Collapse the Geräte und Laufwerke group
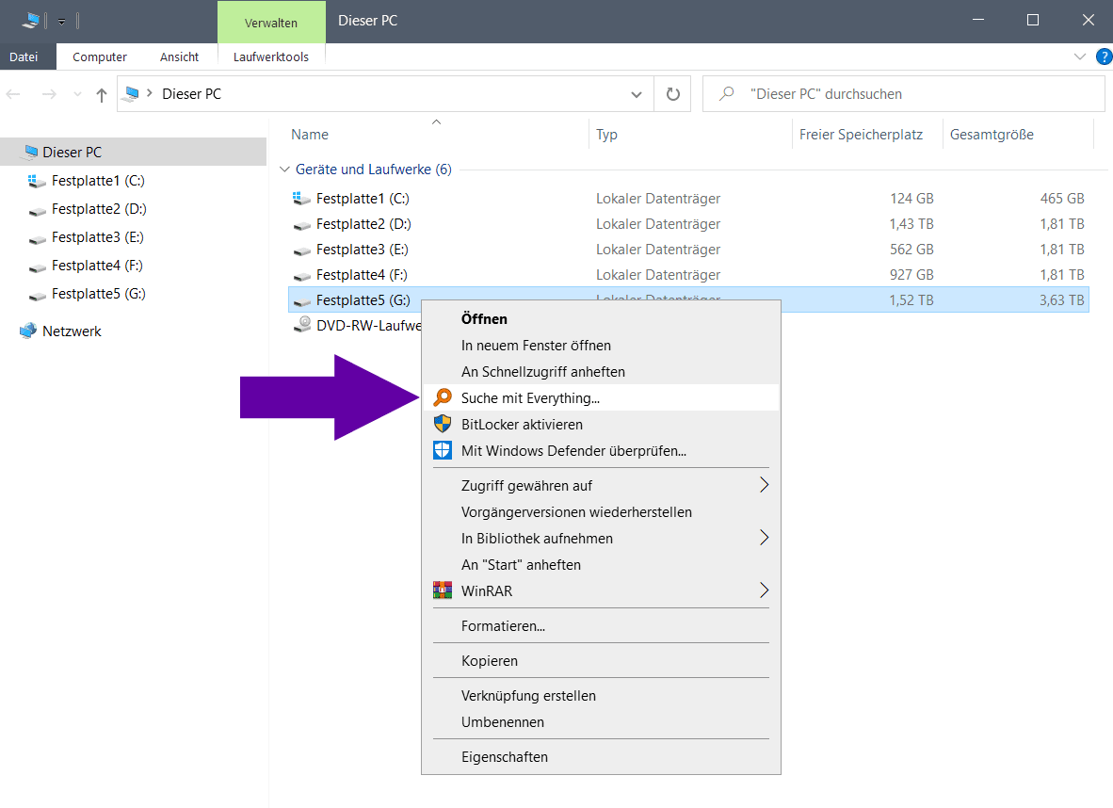This screenshot has width=1113, height=808. click(x=284, y=170)
